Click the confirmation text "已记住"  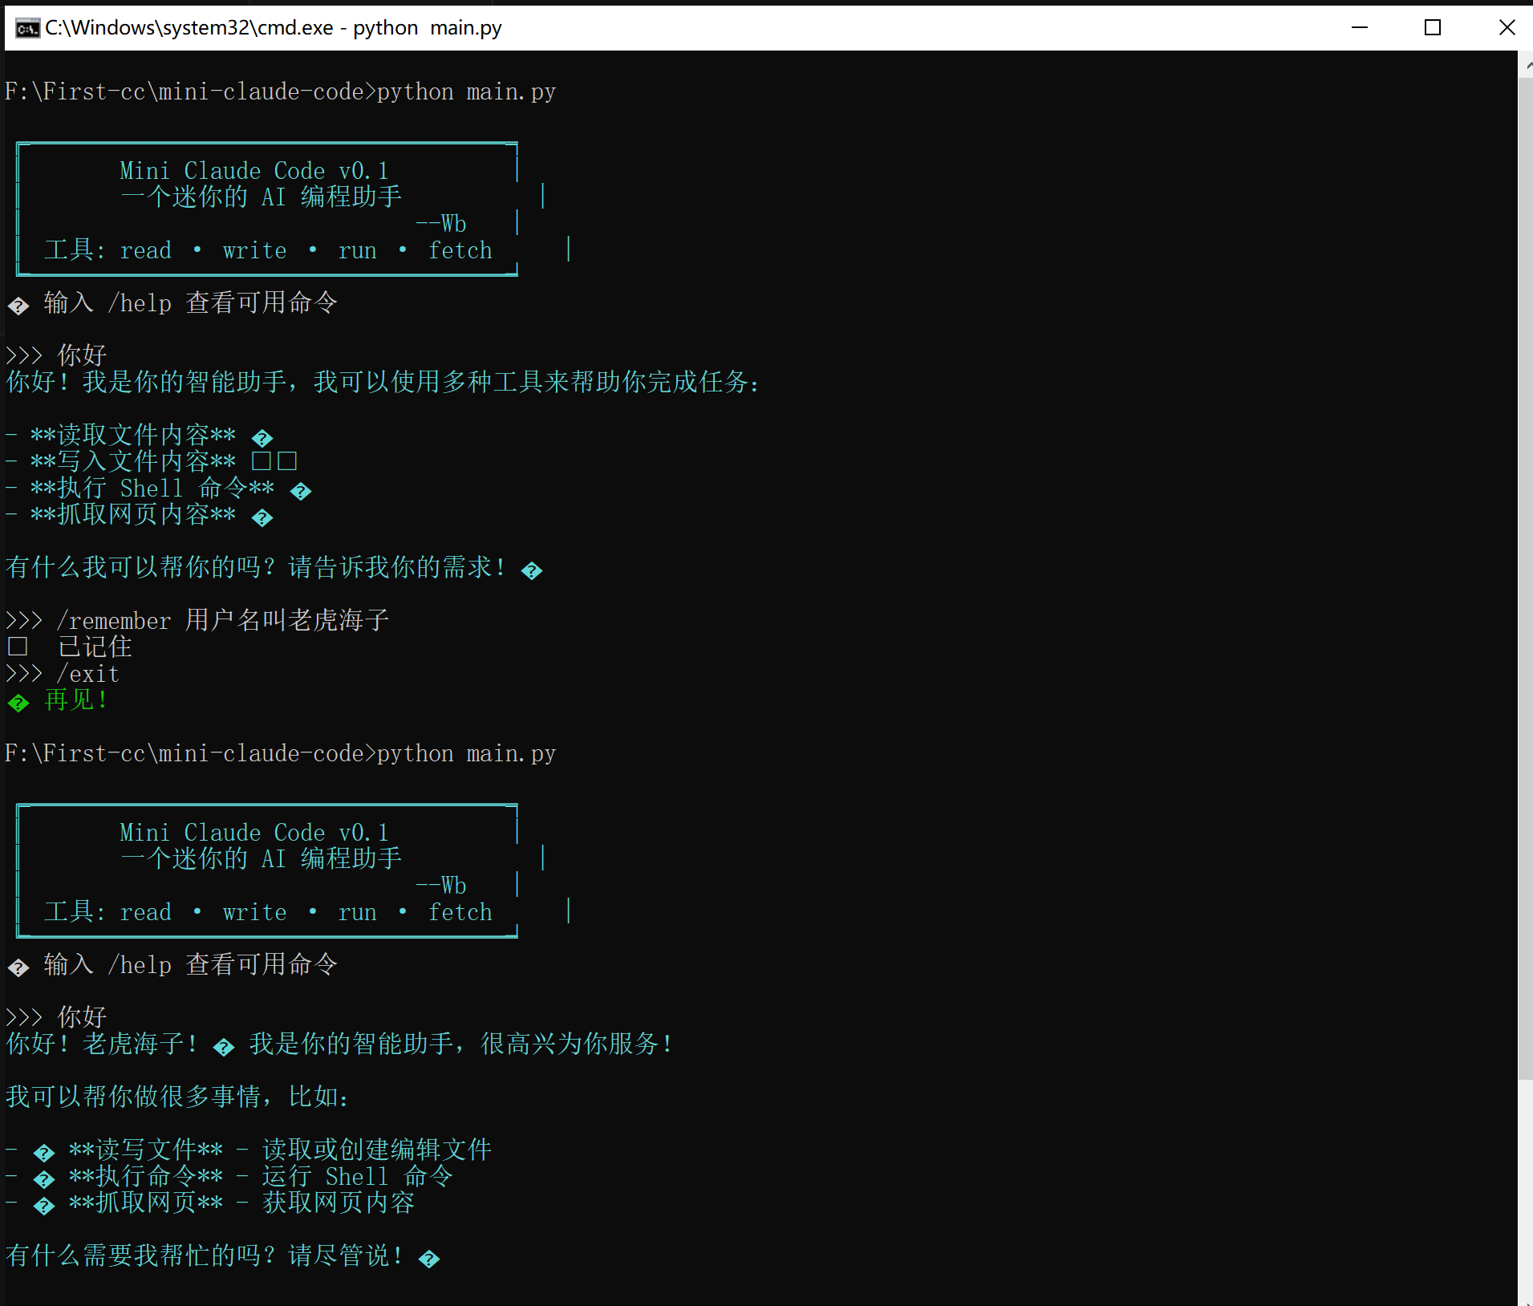[95, 647]
